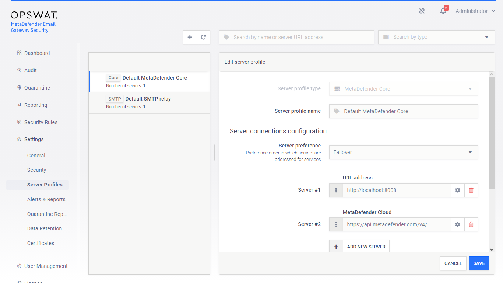The height and width of the screenshot is (283, 503).
Task: Open the Administrator account dropdown
Action: pyautogui.click(x=475, y=11)
